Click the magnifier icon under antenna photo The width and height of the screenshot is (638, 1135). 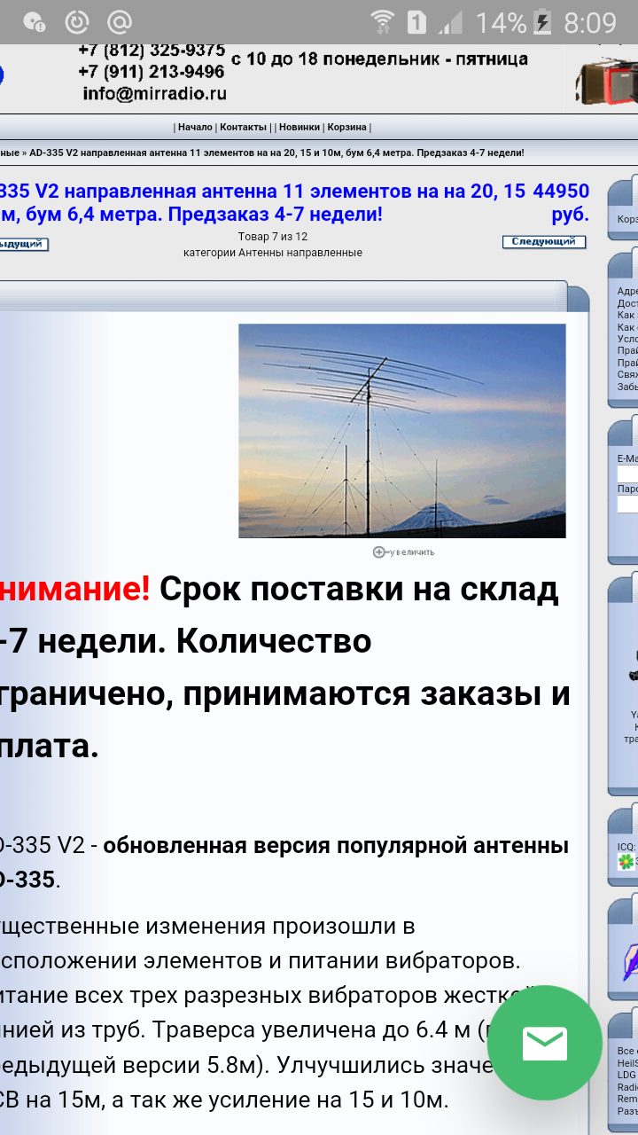tap(379, 552)
